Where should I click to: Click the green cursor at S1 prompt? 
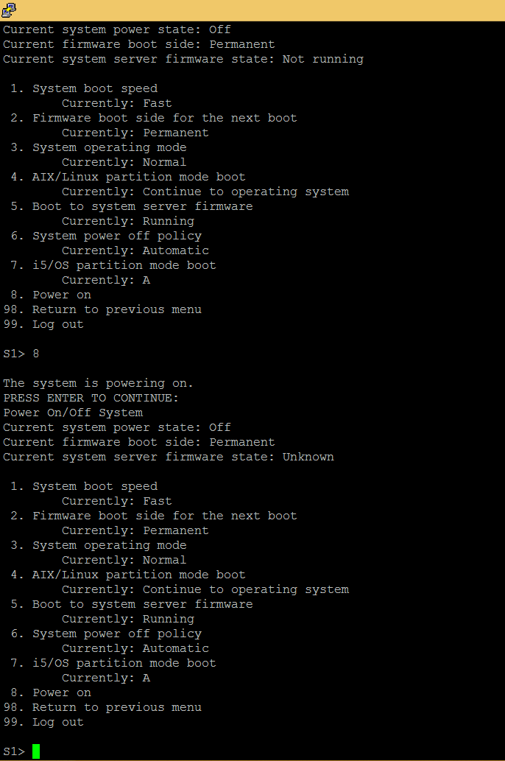pyautogui.click(x=36, y=751)
